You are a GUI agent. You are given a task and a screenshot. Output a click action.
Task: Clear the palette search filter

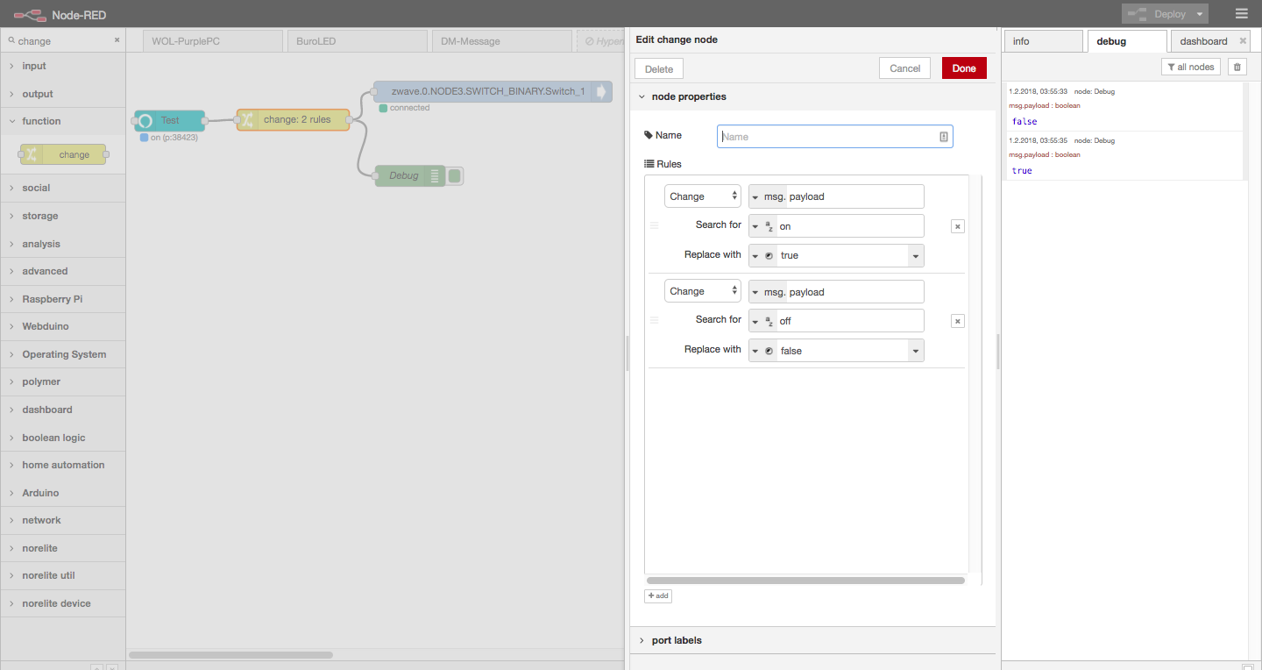coord(117,40)
